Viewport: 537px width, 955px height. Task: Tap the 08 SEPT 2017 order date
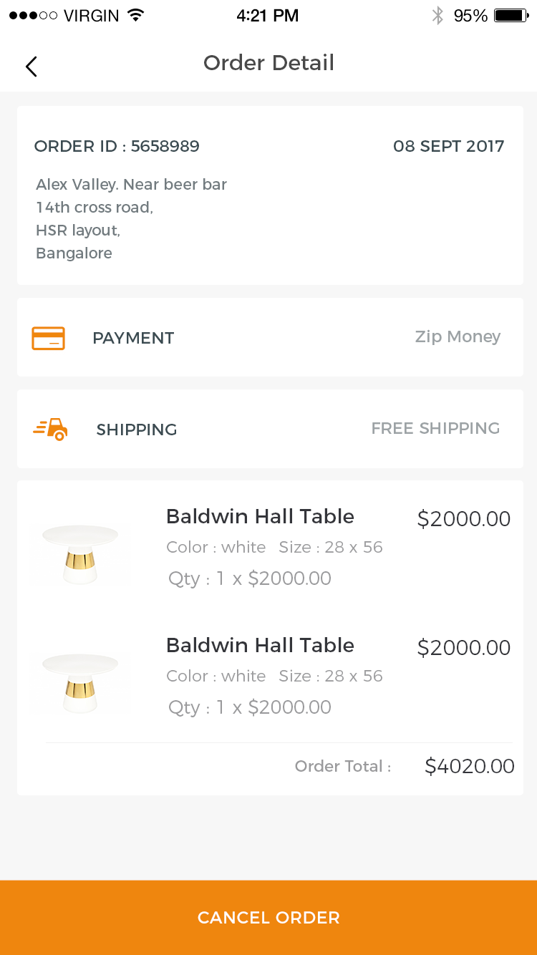449,146
